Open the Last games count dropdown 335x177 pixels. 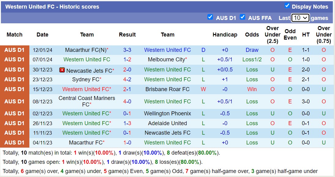point(300,18)
